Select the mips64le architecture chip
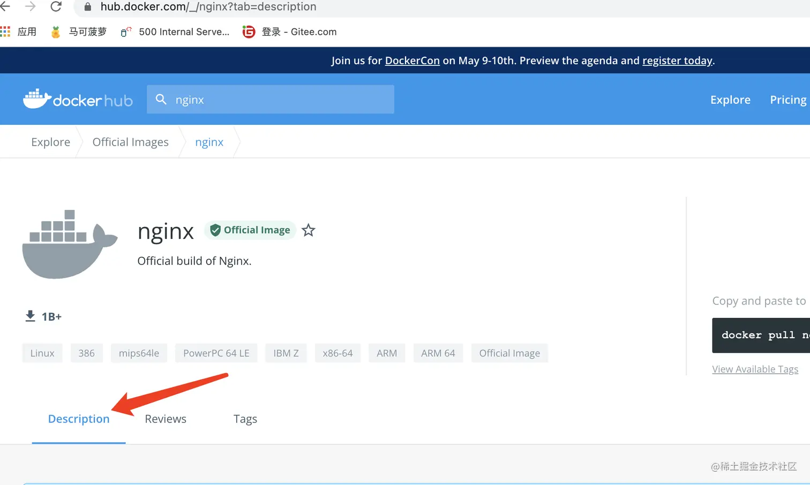810x485 pixels. pyautogui.click(x=139, y=353)
